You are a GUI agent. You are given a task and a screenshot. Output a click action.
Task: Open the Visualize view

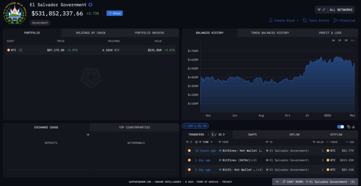coord(344,20)
